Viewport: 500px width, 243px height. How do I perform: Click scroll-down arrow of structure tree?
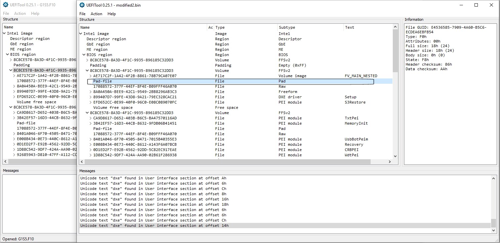tap(395, 156)
